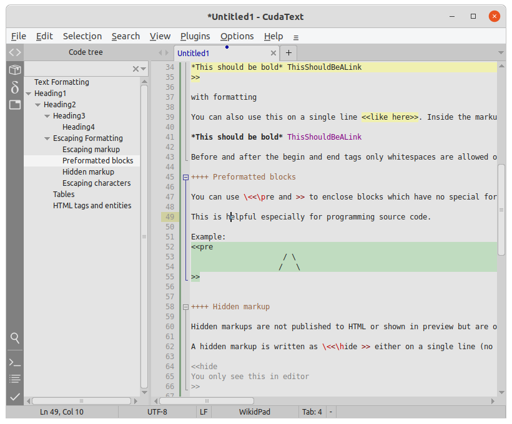This screenshot has height=424, width=512.
Task: Open the Code tree sidebar icon
Action: (15, 53)
